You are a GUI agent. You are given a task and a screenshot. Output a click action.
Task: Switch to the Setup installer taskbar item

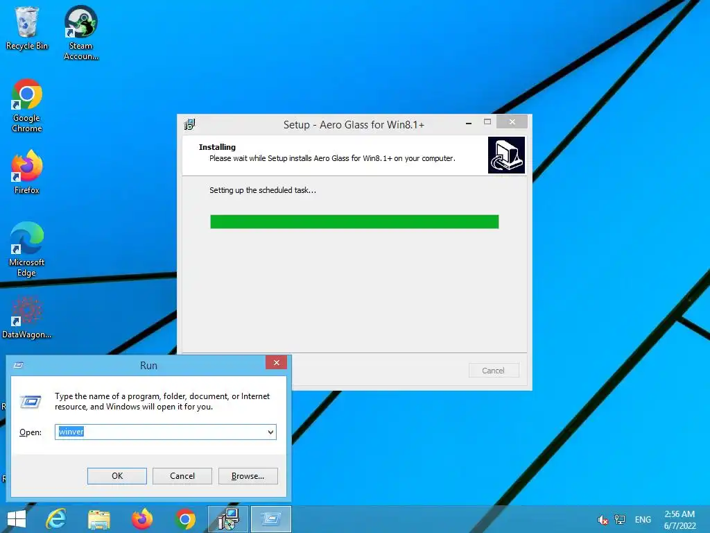click(227, 519)
